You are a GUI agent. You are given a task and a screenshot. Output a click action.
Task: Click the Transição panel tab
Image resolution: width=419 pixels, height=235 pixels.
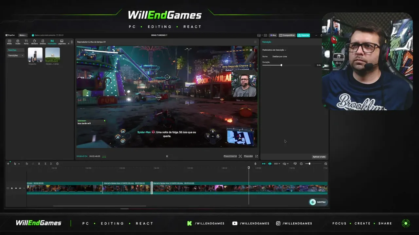(267, 42)
